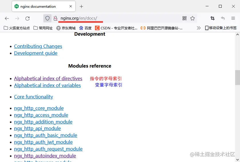Open 移动设备上的书签 mobile bookmarks
Image resolution: width=240 pixels, height=162 pixels.
click(x=221, y=28)
